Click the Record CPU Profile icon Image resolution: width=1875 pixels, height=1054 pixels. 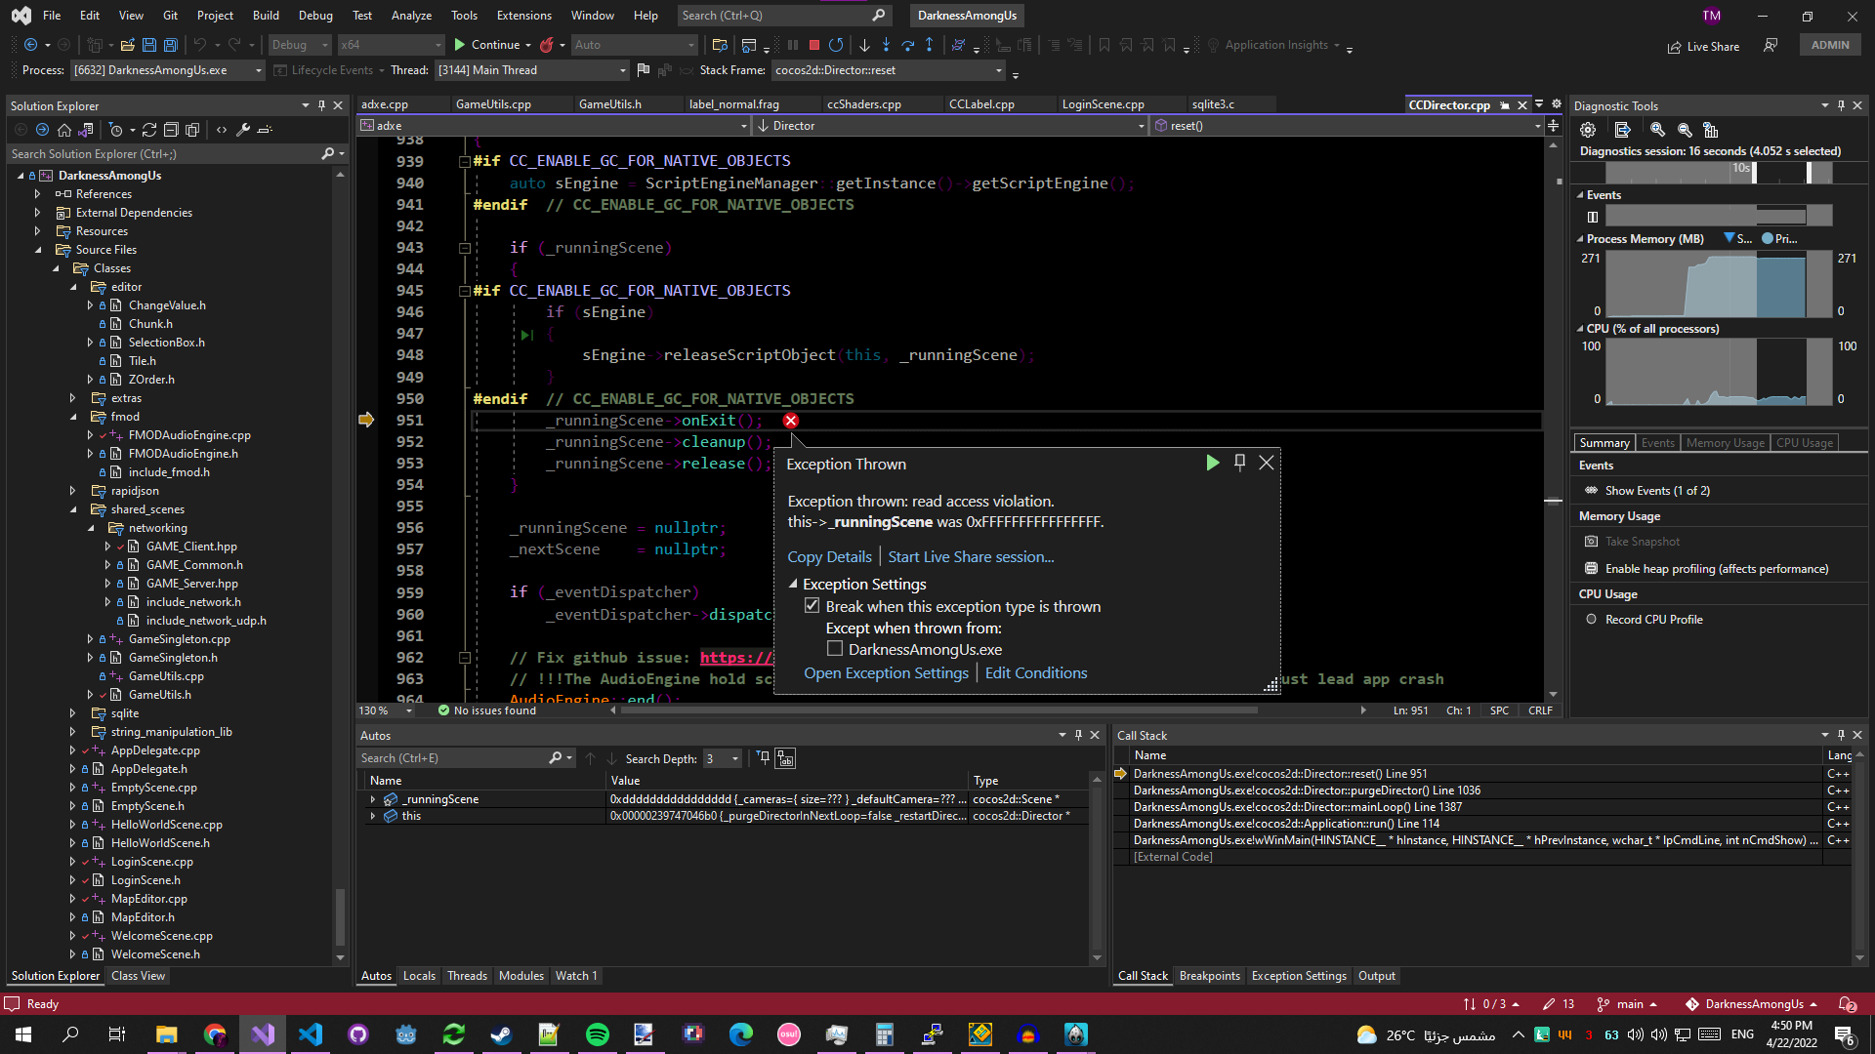1592,619
